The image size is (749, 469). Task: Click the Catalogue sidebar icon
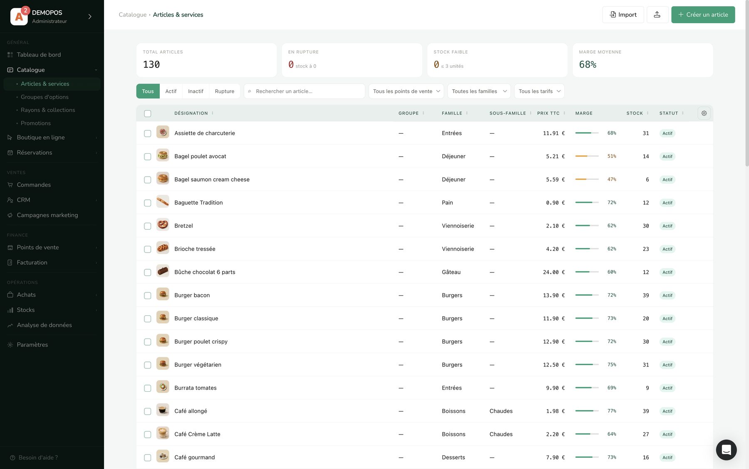10,70
